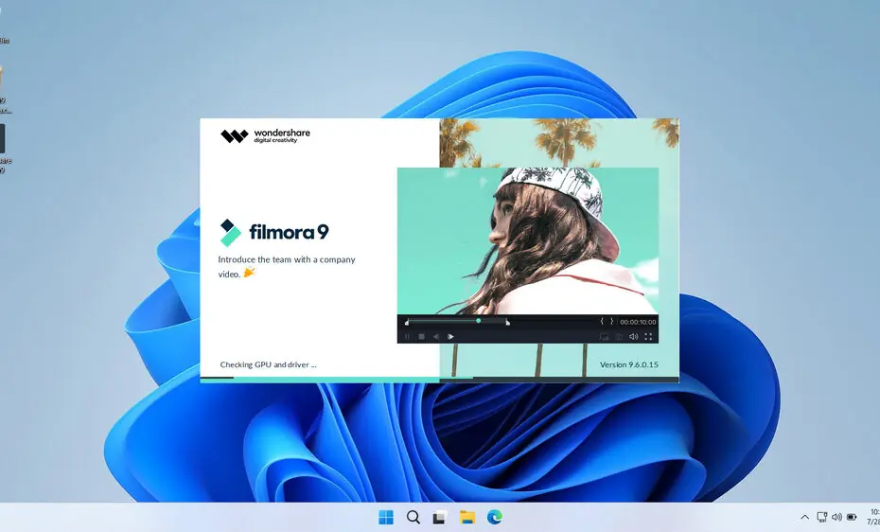Show hidden system tray icons
This screenshot has width=880, height=532.
tap(804, 517)
